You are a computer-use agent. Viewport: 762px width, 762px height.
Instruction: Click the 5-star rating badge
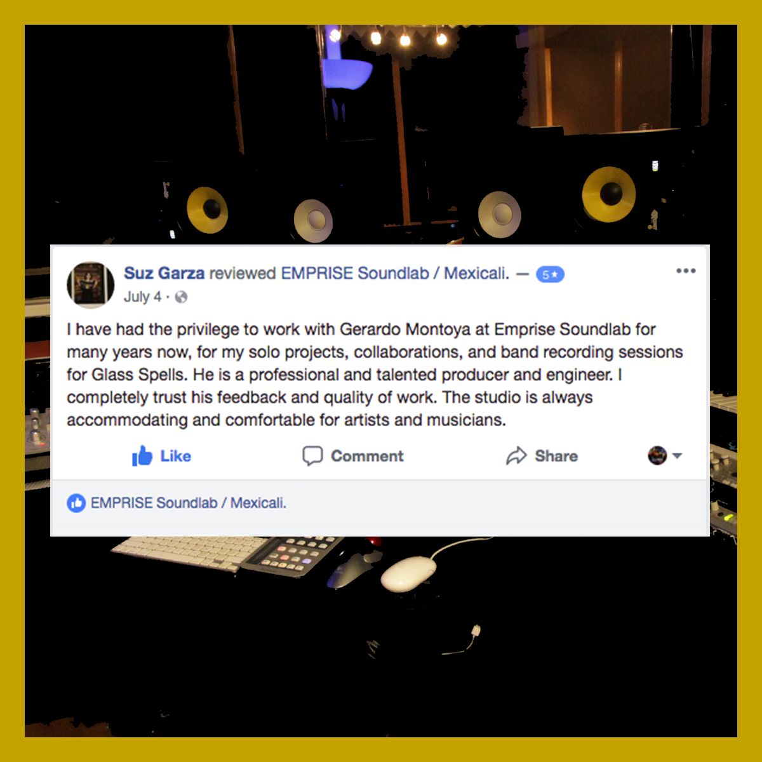point(550,274)
